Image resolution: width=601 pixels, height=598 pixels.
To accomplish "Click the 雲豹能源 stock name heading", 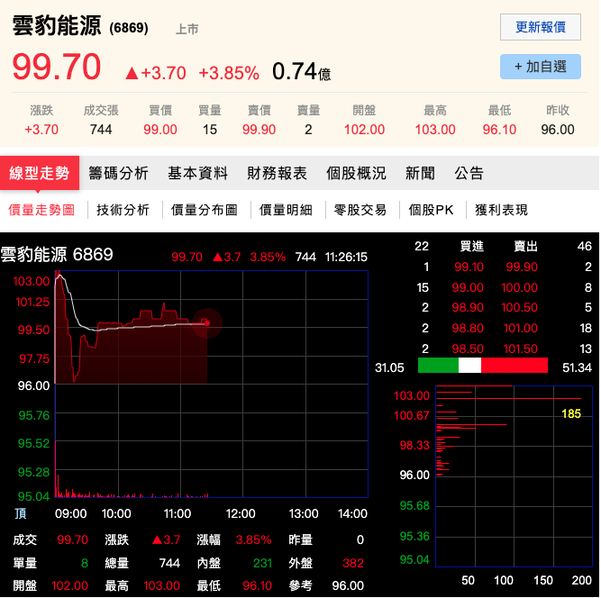I will click(57, 26).
